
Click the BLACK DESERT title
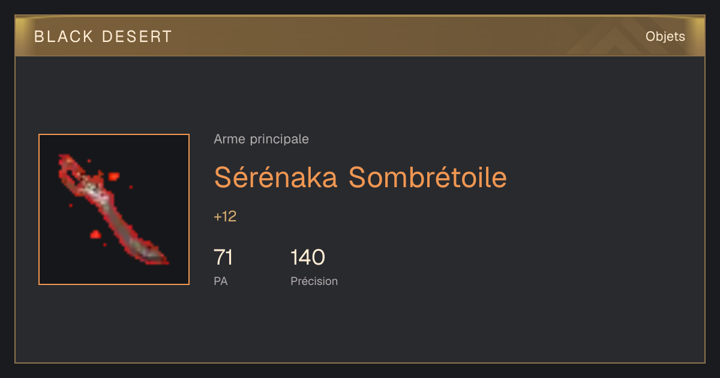103,37
